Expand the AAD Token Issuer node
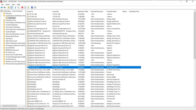This screenshot has height=110, width=196. (x=2, y=41)
